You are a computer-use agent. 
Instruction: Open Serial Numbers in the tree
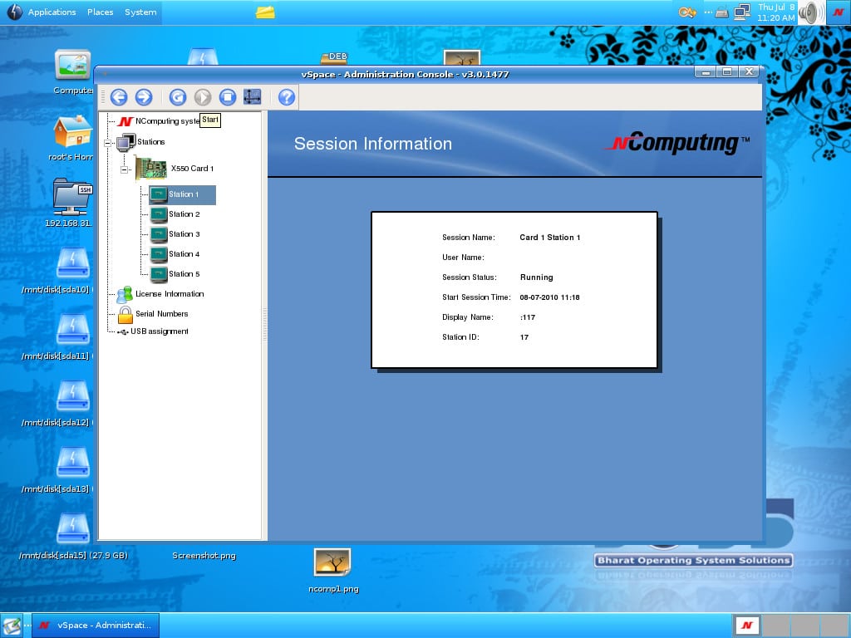pos(161,314)
